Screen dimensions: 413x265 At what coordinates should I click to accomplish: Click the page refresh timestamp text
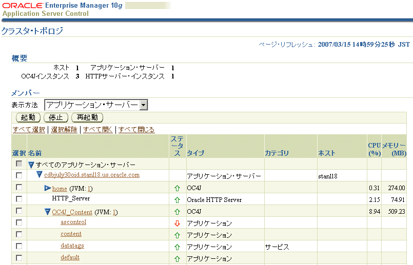coord(364,45)
